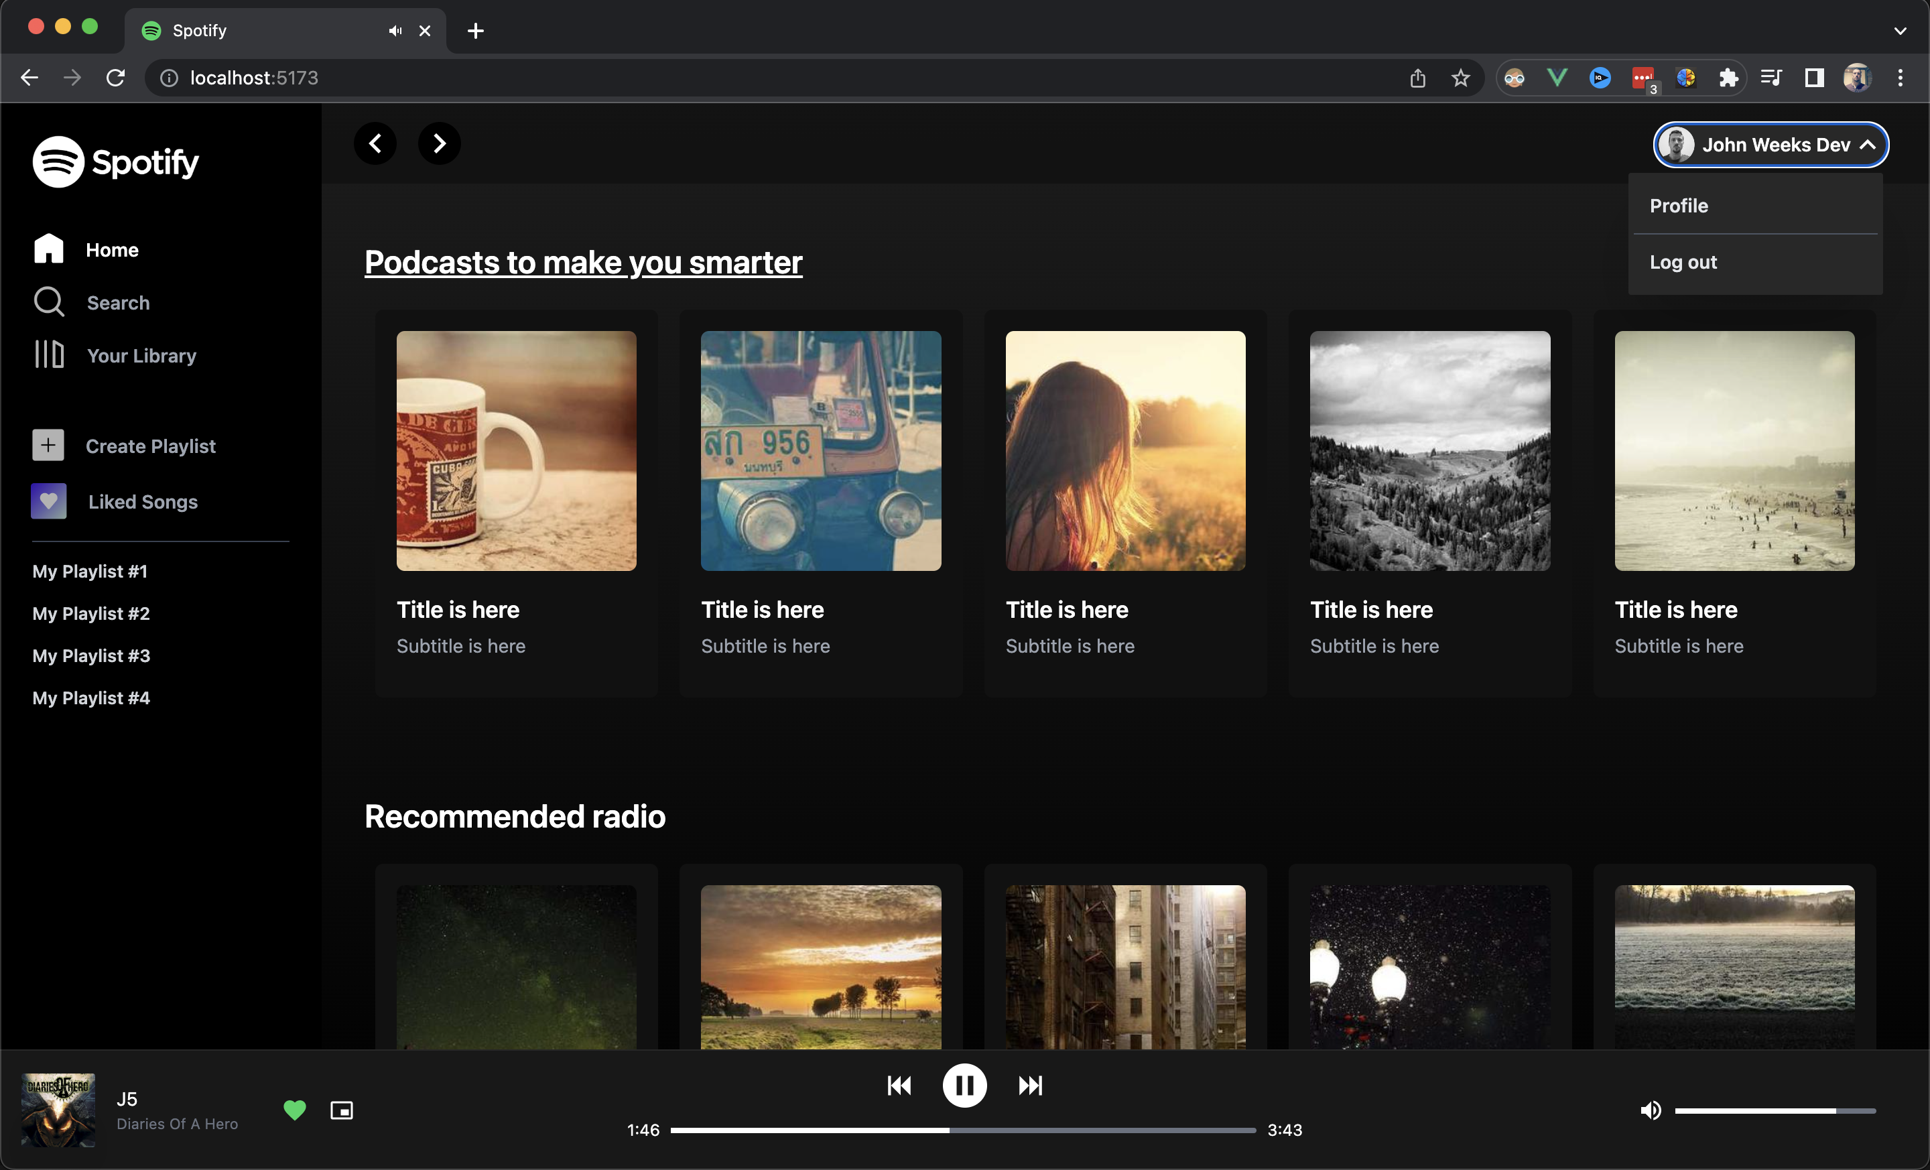Skip to next track
The width and height of the screenshot is (1930, 1170).
click(x=1030, y=1086)
